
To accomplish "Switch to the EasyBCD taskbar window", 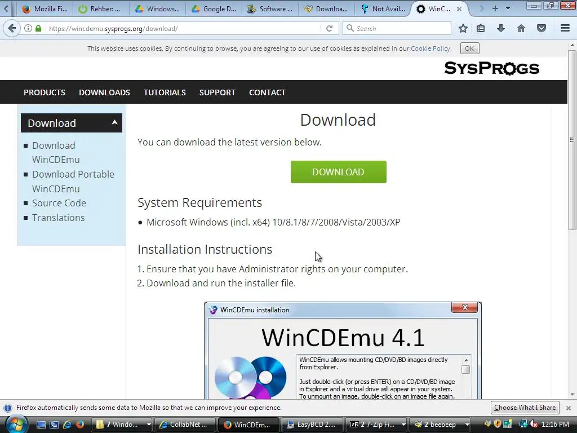I will click(312, 425).
